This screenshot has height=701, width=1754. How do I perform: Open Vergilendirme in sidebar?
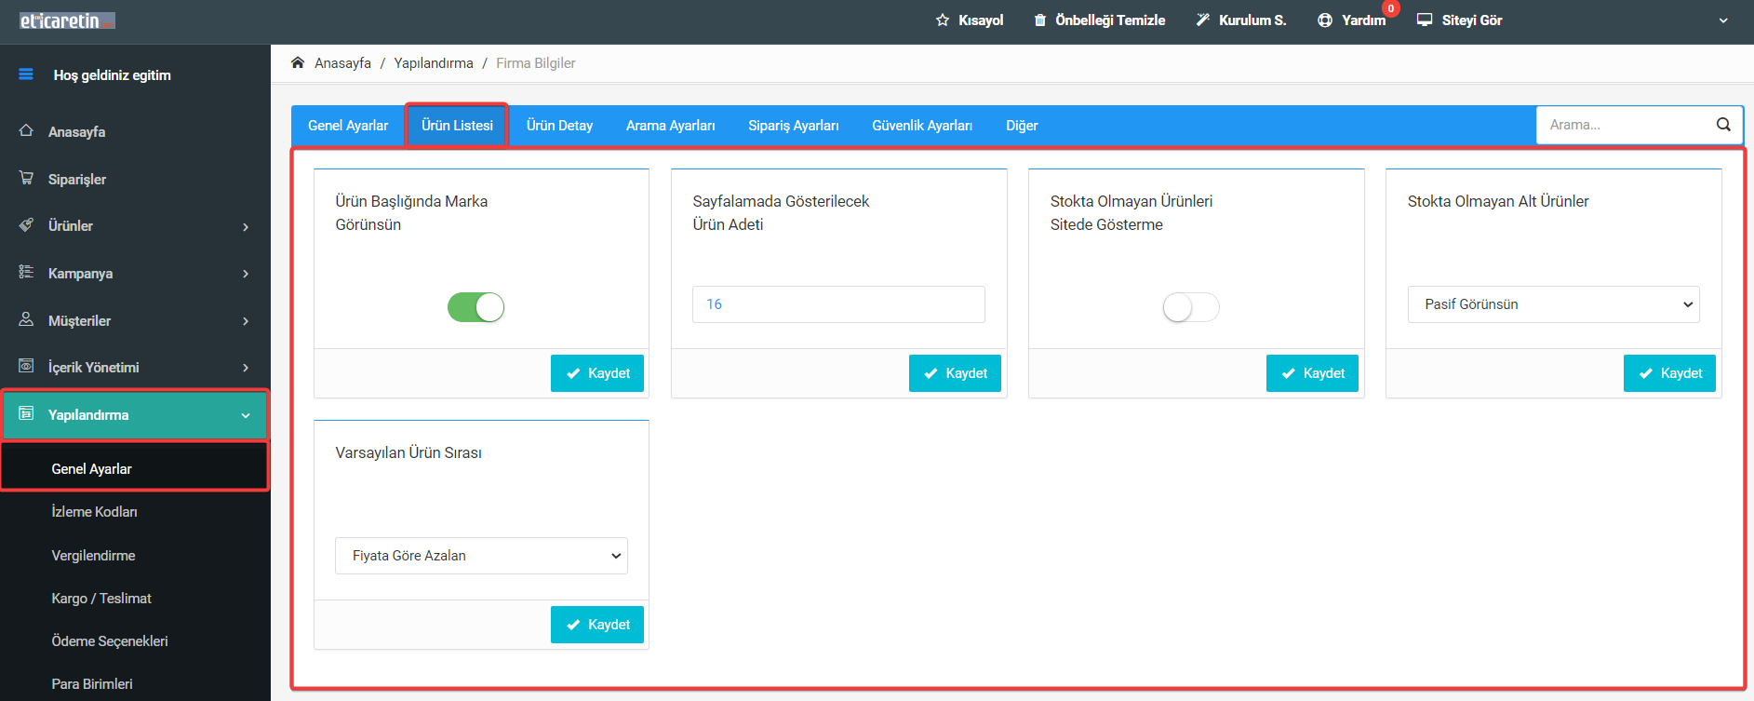pos(93,556)
